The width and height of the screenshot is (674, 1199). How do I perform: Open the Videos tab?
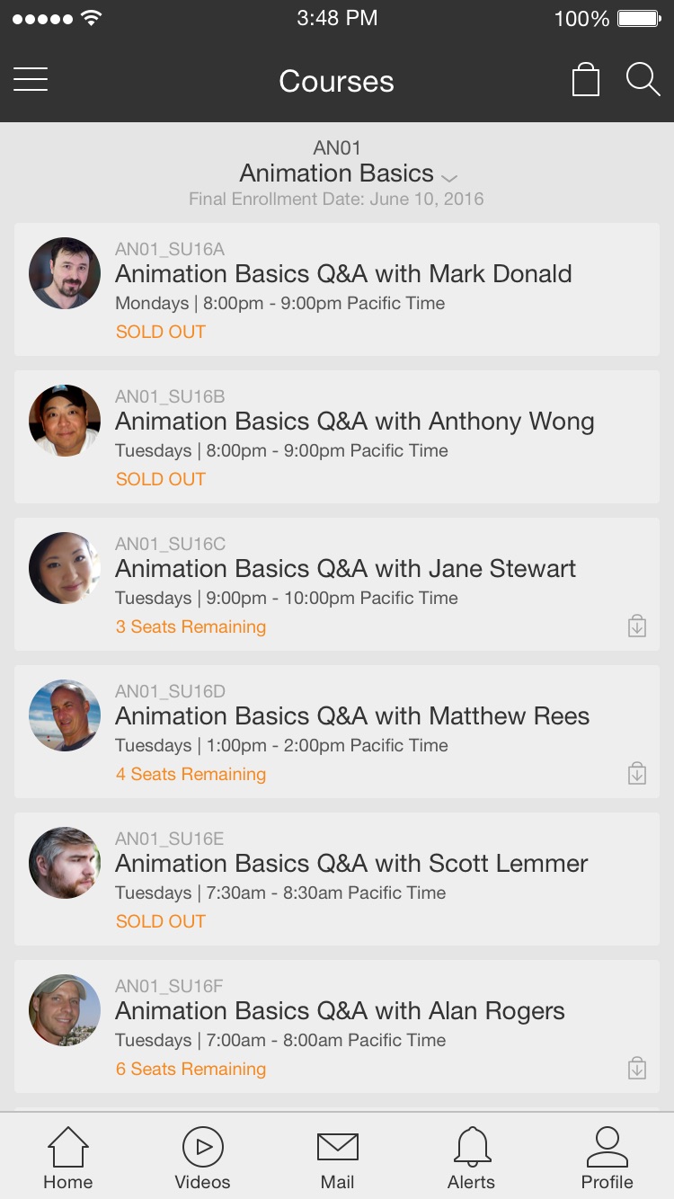(203, 1159)
